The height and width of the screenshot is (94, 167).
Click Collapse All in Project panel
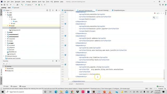[53, 10]
